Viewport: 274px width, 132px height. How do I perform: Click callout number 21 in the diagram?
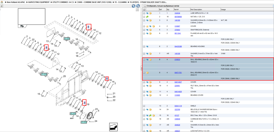click(114, 93)
